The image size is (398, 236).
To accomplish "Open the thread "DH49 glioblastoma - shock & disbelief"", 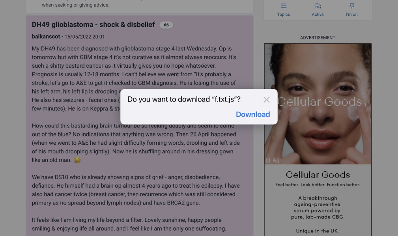I will click(93, 24).
